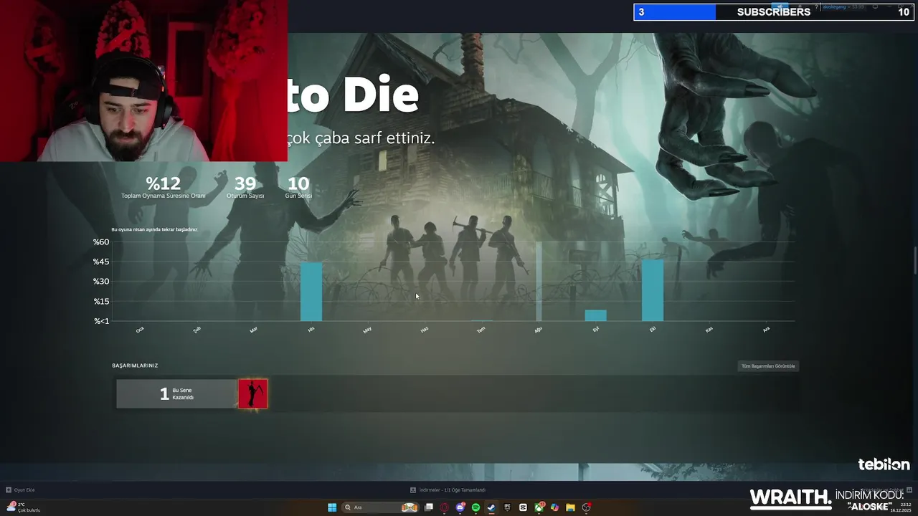The image size is (918, 516).
Task: Open Task View in the taskbar
Action: click(429, 507)
